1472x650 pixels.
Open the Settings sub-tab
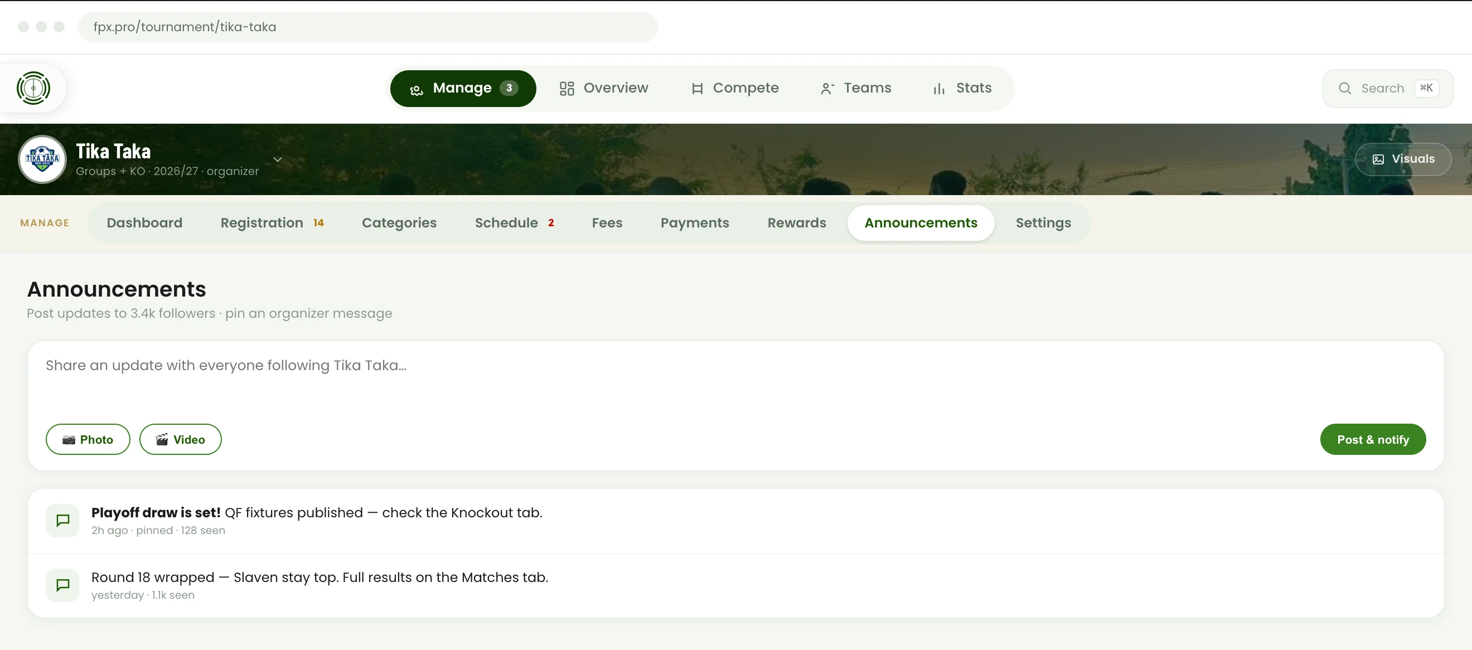coord(1043,223)
